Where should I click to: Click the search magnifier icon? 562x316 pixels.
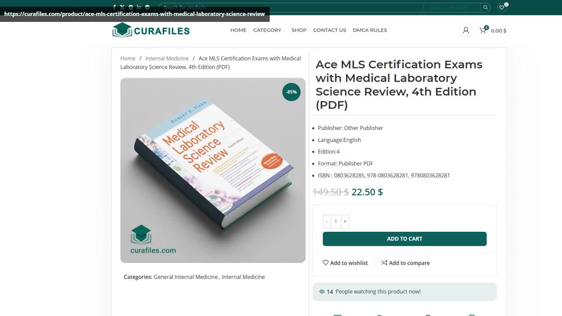(485, 7)
